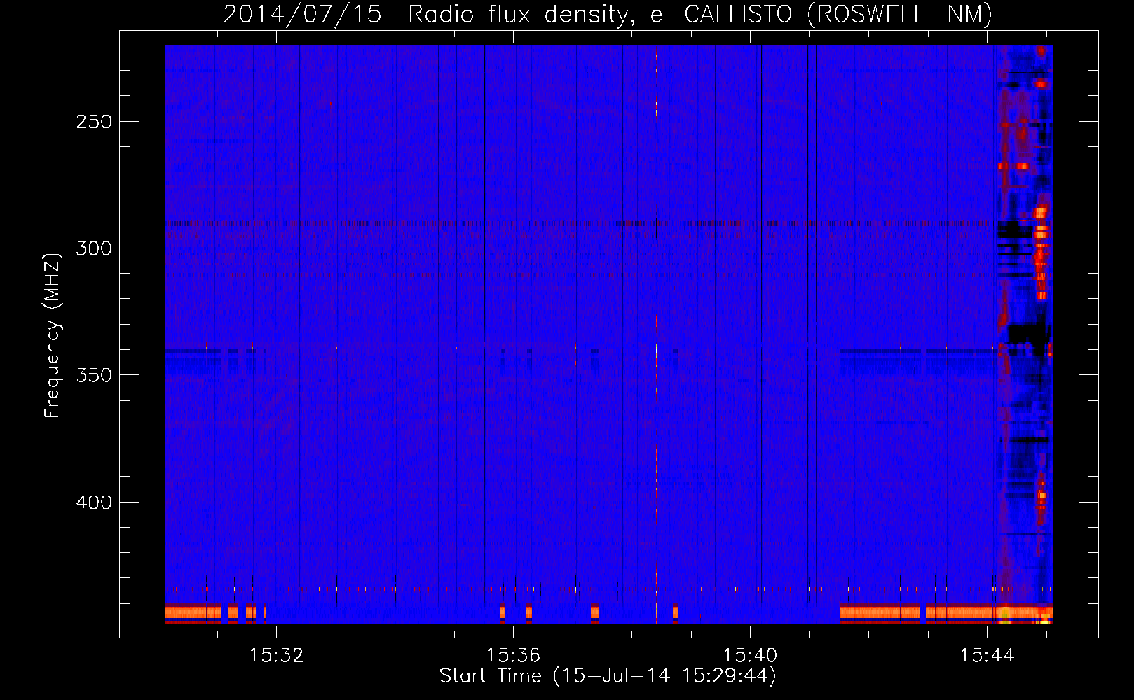This screenshot has height=700, width=1134.
Task: Click the 350 frequency tick label
Action: 94,375
